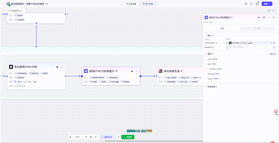Click auto-layout grid icon in bottom toolbar
This screenshot has height=143, width=279.
[x=91, y=137]
